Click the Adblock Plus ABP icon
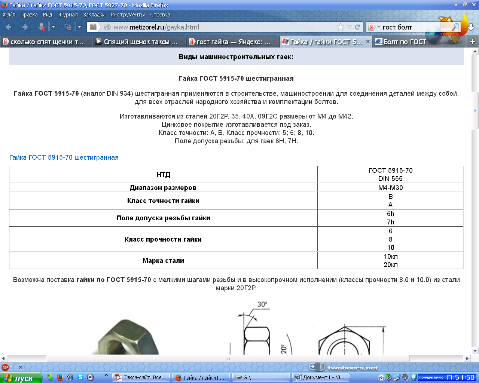The image size is (479, 383). 5,367
